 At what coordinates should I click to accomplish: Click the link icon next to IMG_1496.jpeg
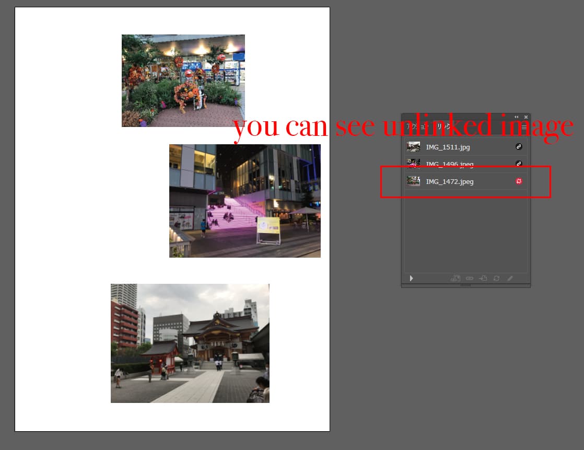click(x=519, y=164)
